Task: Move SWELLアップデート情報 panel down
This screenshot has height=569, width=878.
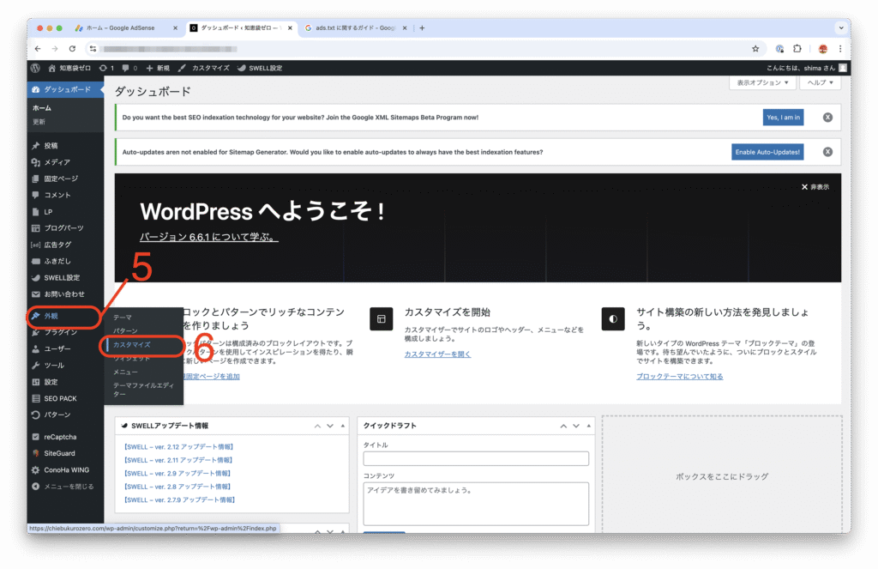Action: [x=330, y=426]
